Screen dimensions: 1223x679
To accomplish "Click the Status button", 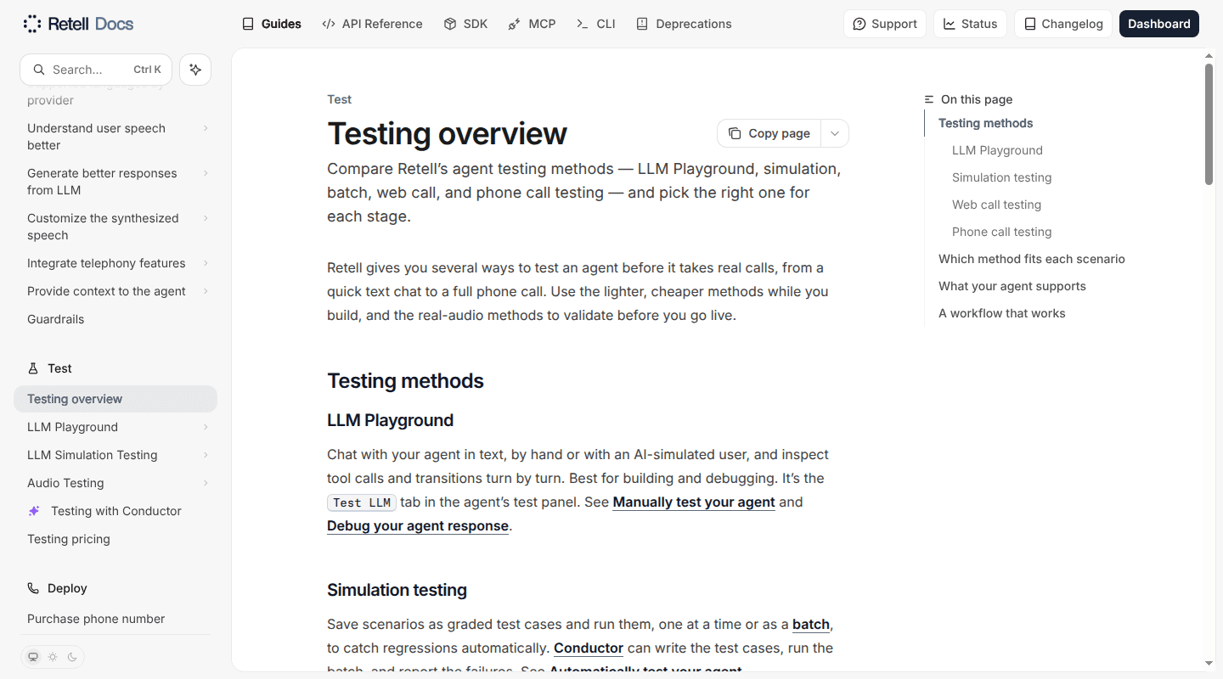I will (x=970, y=24).
